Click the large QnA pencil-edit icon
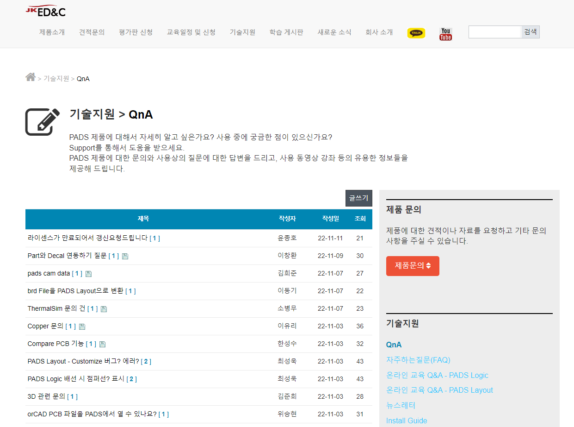The image size is (574, 427). click(43, 122)
